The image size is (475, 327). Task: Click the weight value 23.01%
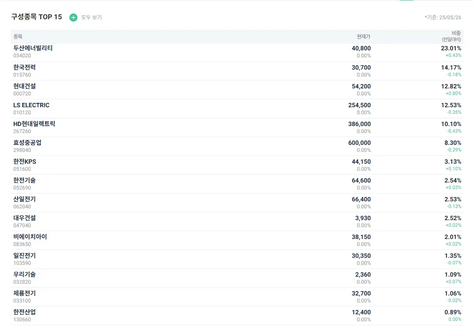[x=451, y=48]
